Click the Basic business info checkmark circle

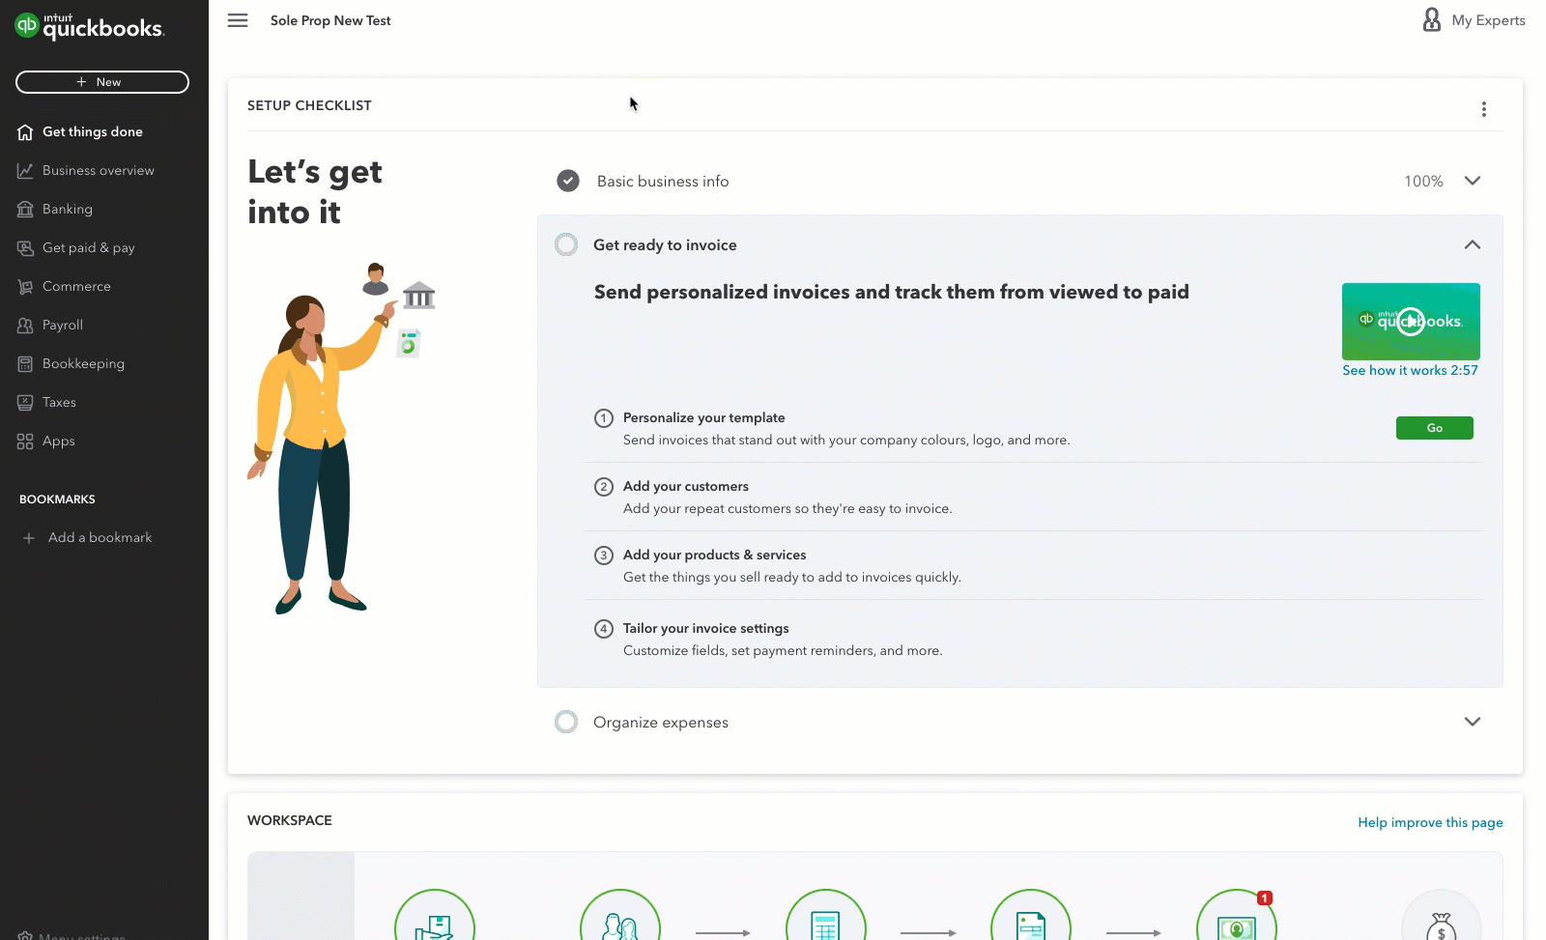[x=568, y=181]
